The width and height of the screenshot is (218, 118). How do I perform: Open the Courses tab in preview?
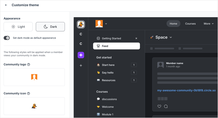click(190, 24)
